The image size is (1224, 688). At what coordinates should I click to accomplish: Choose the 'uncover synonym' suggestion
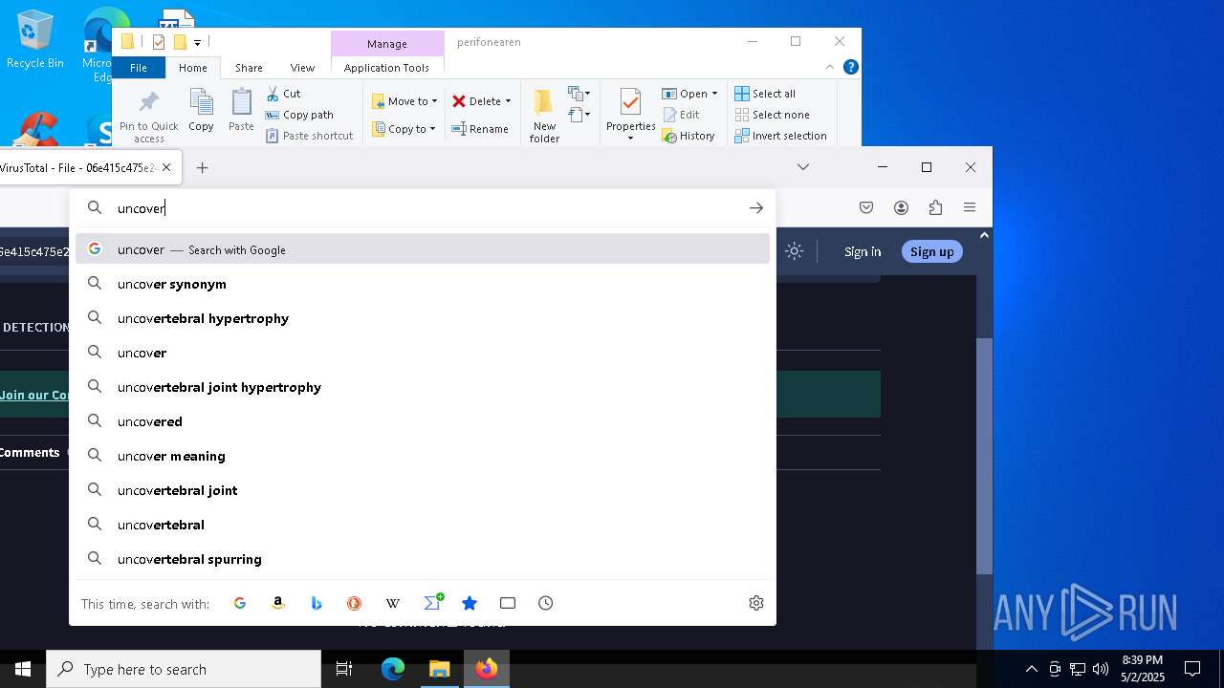click(x=423, y=284)
